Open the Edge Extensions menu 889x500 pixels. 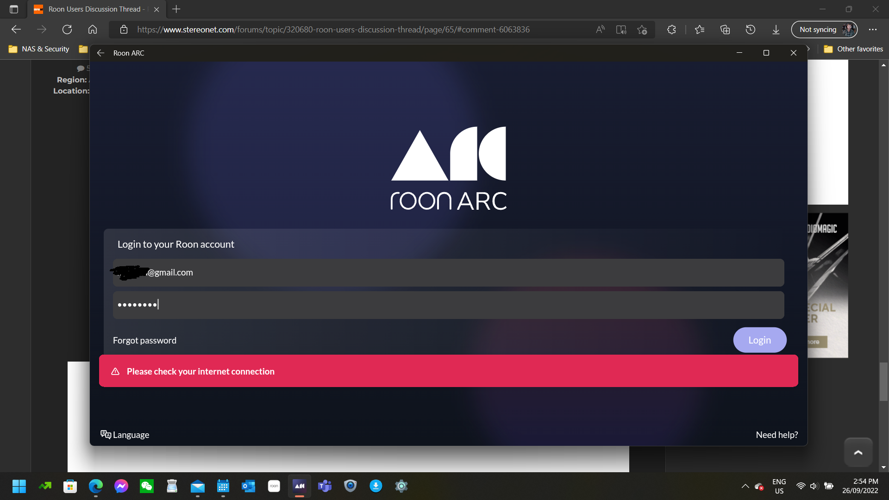click(671, 30)
